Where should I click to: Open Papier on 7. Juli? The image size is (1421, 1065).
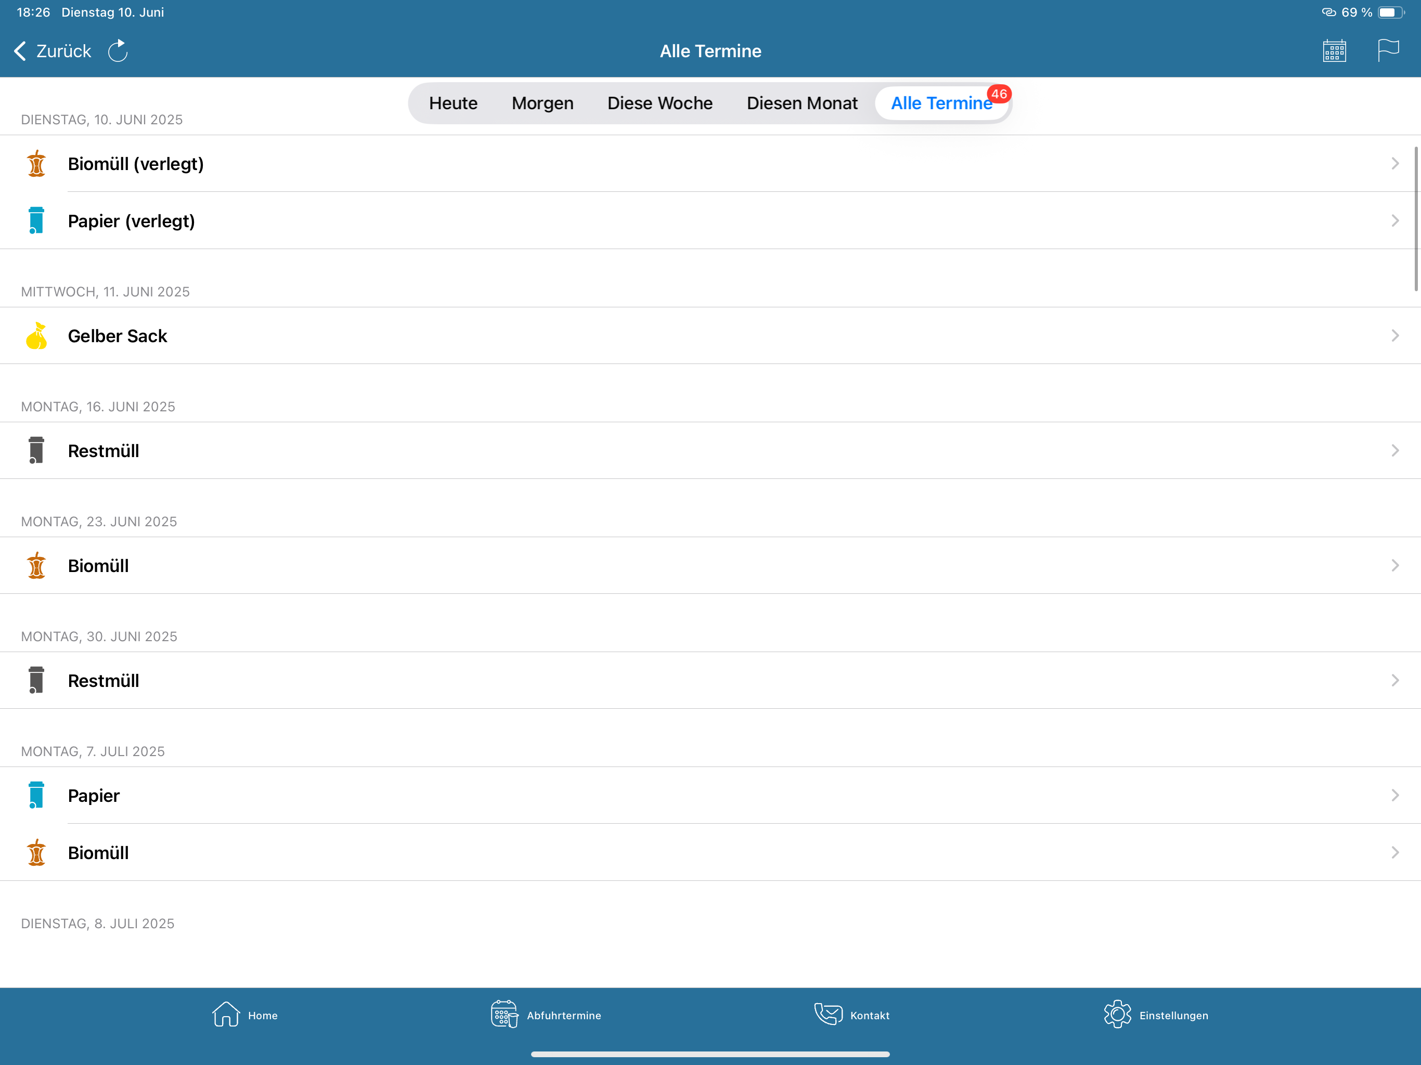pyautogui.click(x=710, y=796)
